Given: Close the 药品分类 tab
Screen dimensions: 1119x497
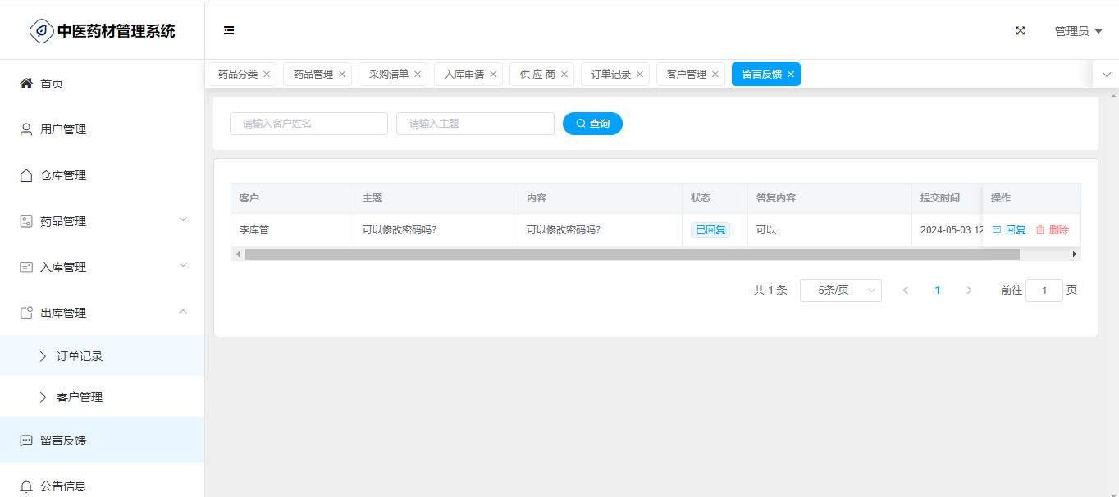Looking at the screenshot, I should pos(267,75).
